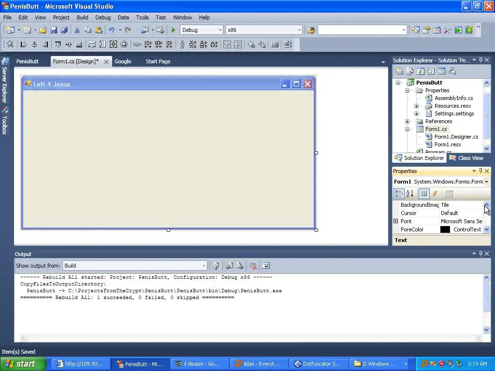Click Show All Files icon in Solution Explorer
This screenshot has width=495, height=371.
tap(409, 71)
